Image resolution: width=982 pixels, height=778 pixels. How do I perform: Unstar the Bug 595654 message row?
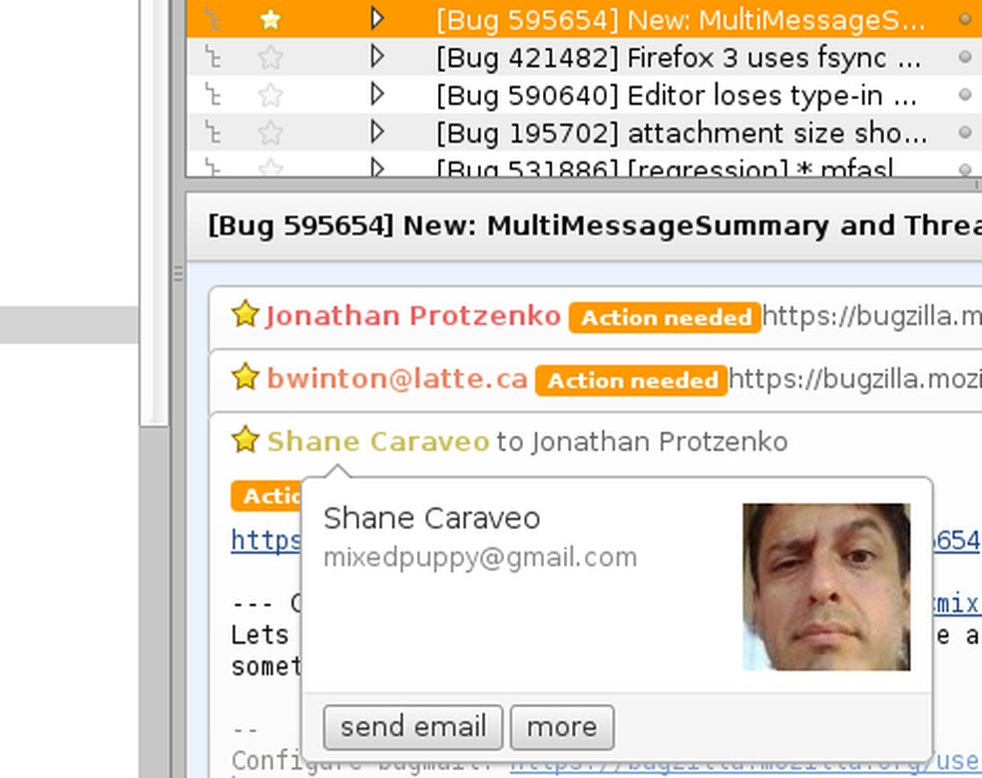click(x=269, y=19)
